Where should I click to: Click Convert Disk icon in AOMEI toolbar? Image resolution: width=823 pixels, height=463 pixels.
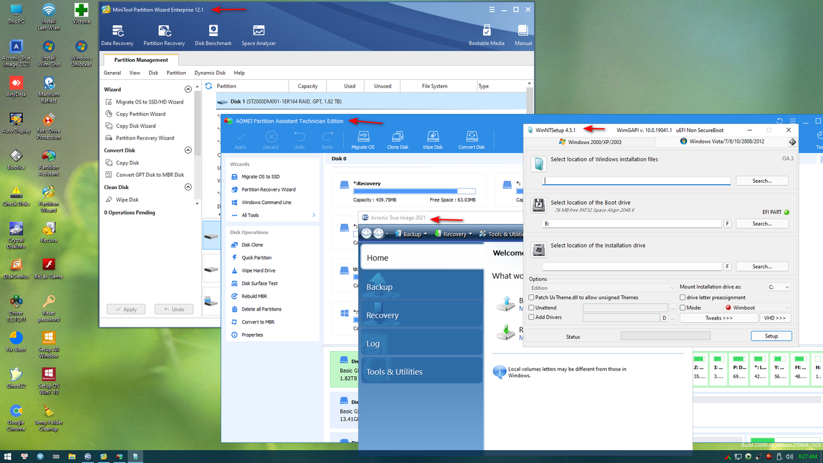(x=471, y=140)
